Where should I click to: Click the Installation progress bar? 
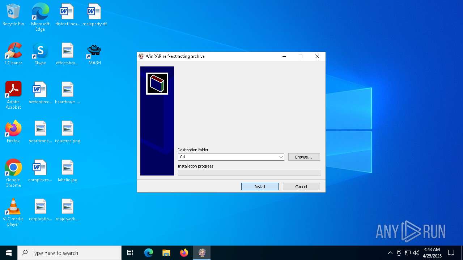(x=249, y=173)
